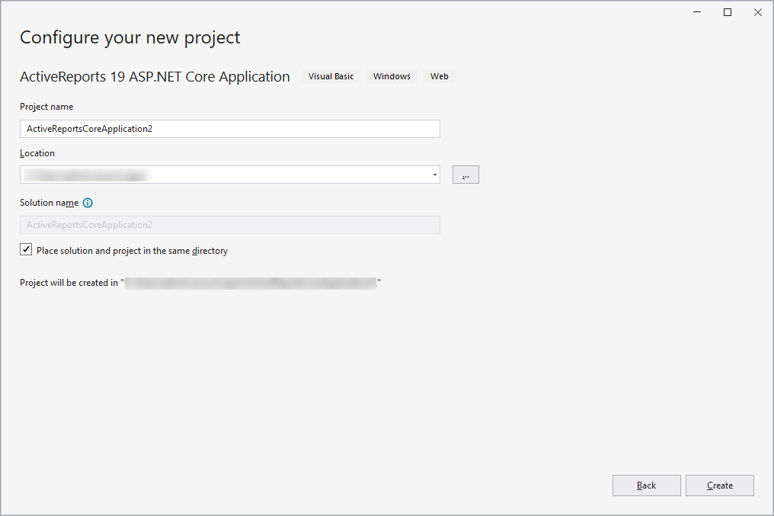Uncheck Place solution and project in same directory
This screenshot has height=516, width=774.
click(26, 249)
